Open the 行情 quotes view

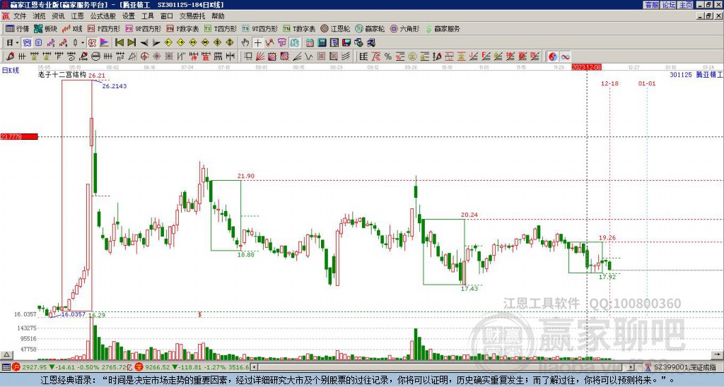tap(17, 28)
